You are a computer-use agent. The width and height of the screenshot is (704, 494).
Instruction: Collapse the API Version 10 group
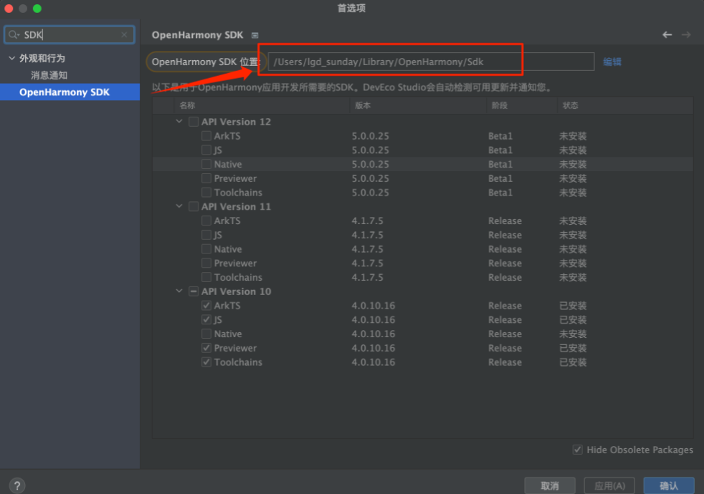coord(179,291)
